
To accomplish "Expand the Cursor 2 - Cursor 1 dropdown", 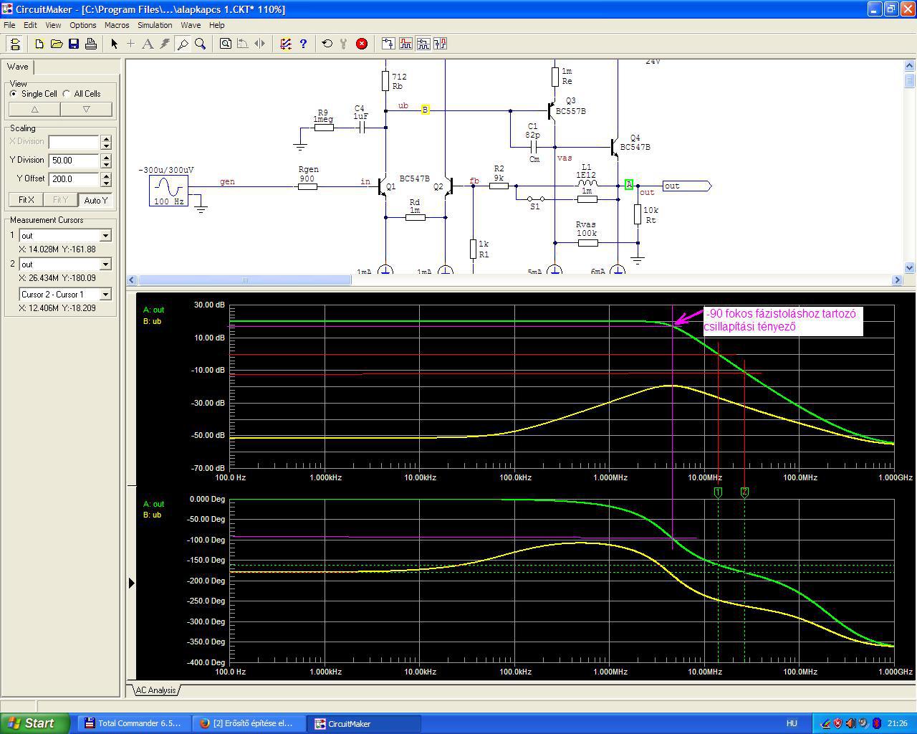I will pos(105,295).
